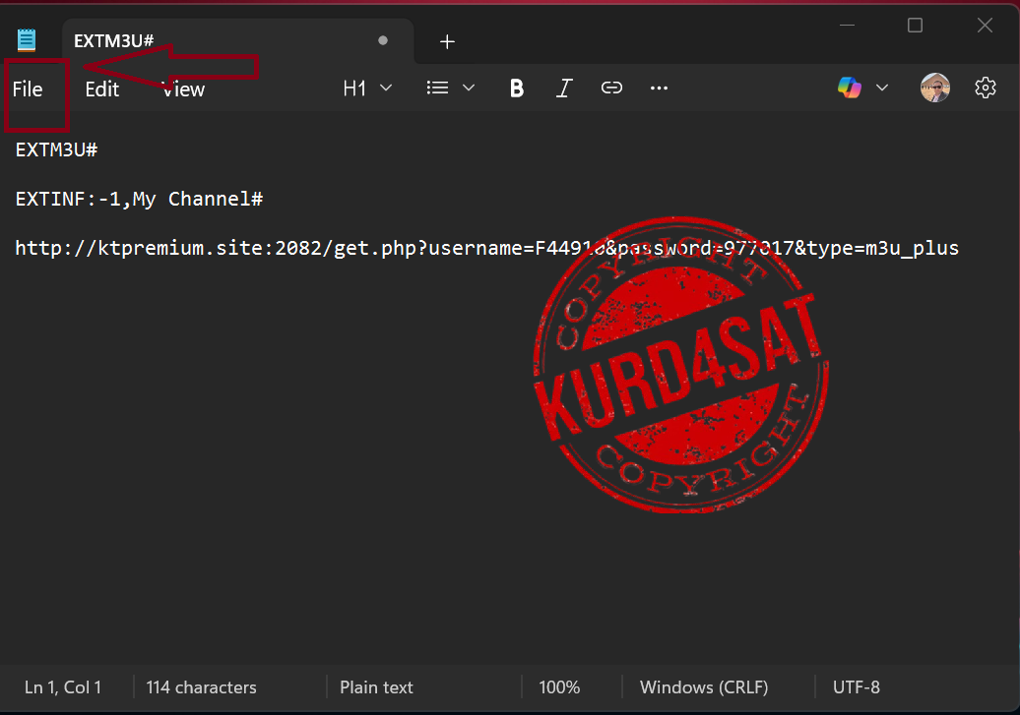
Task: Toggle bold formatting
Action: (x=517, y=88)
